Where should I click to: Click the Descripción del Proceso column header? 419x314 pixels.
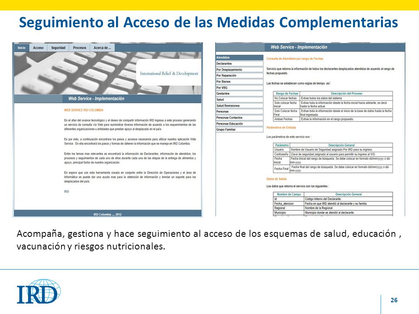click(346, 93)
